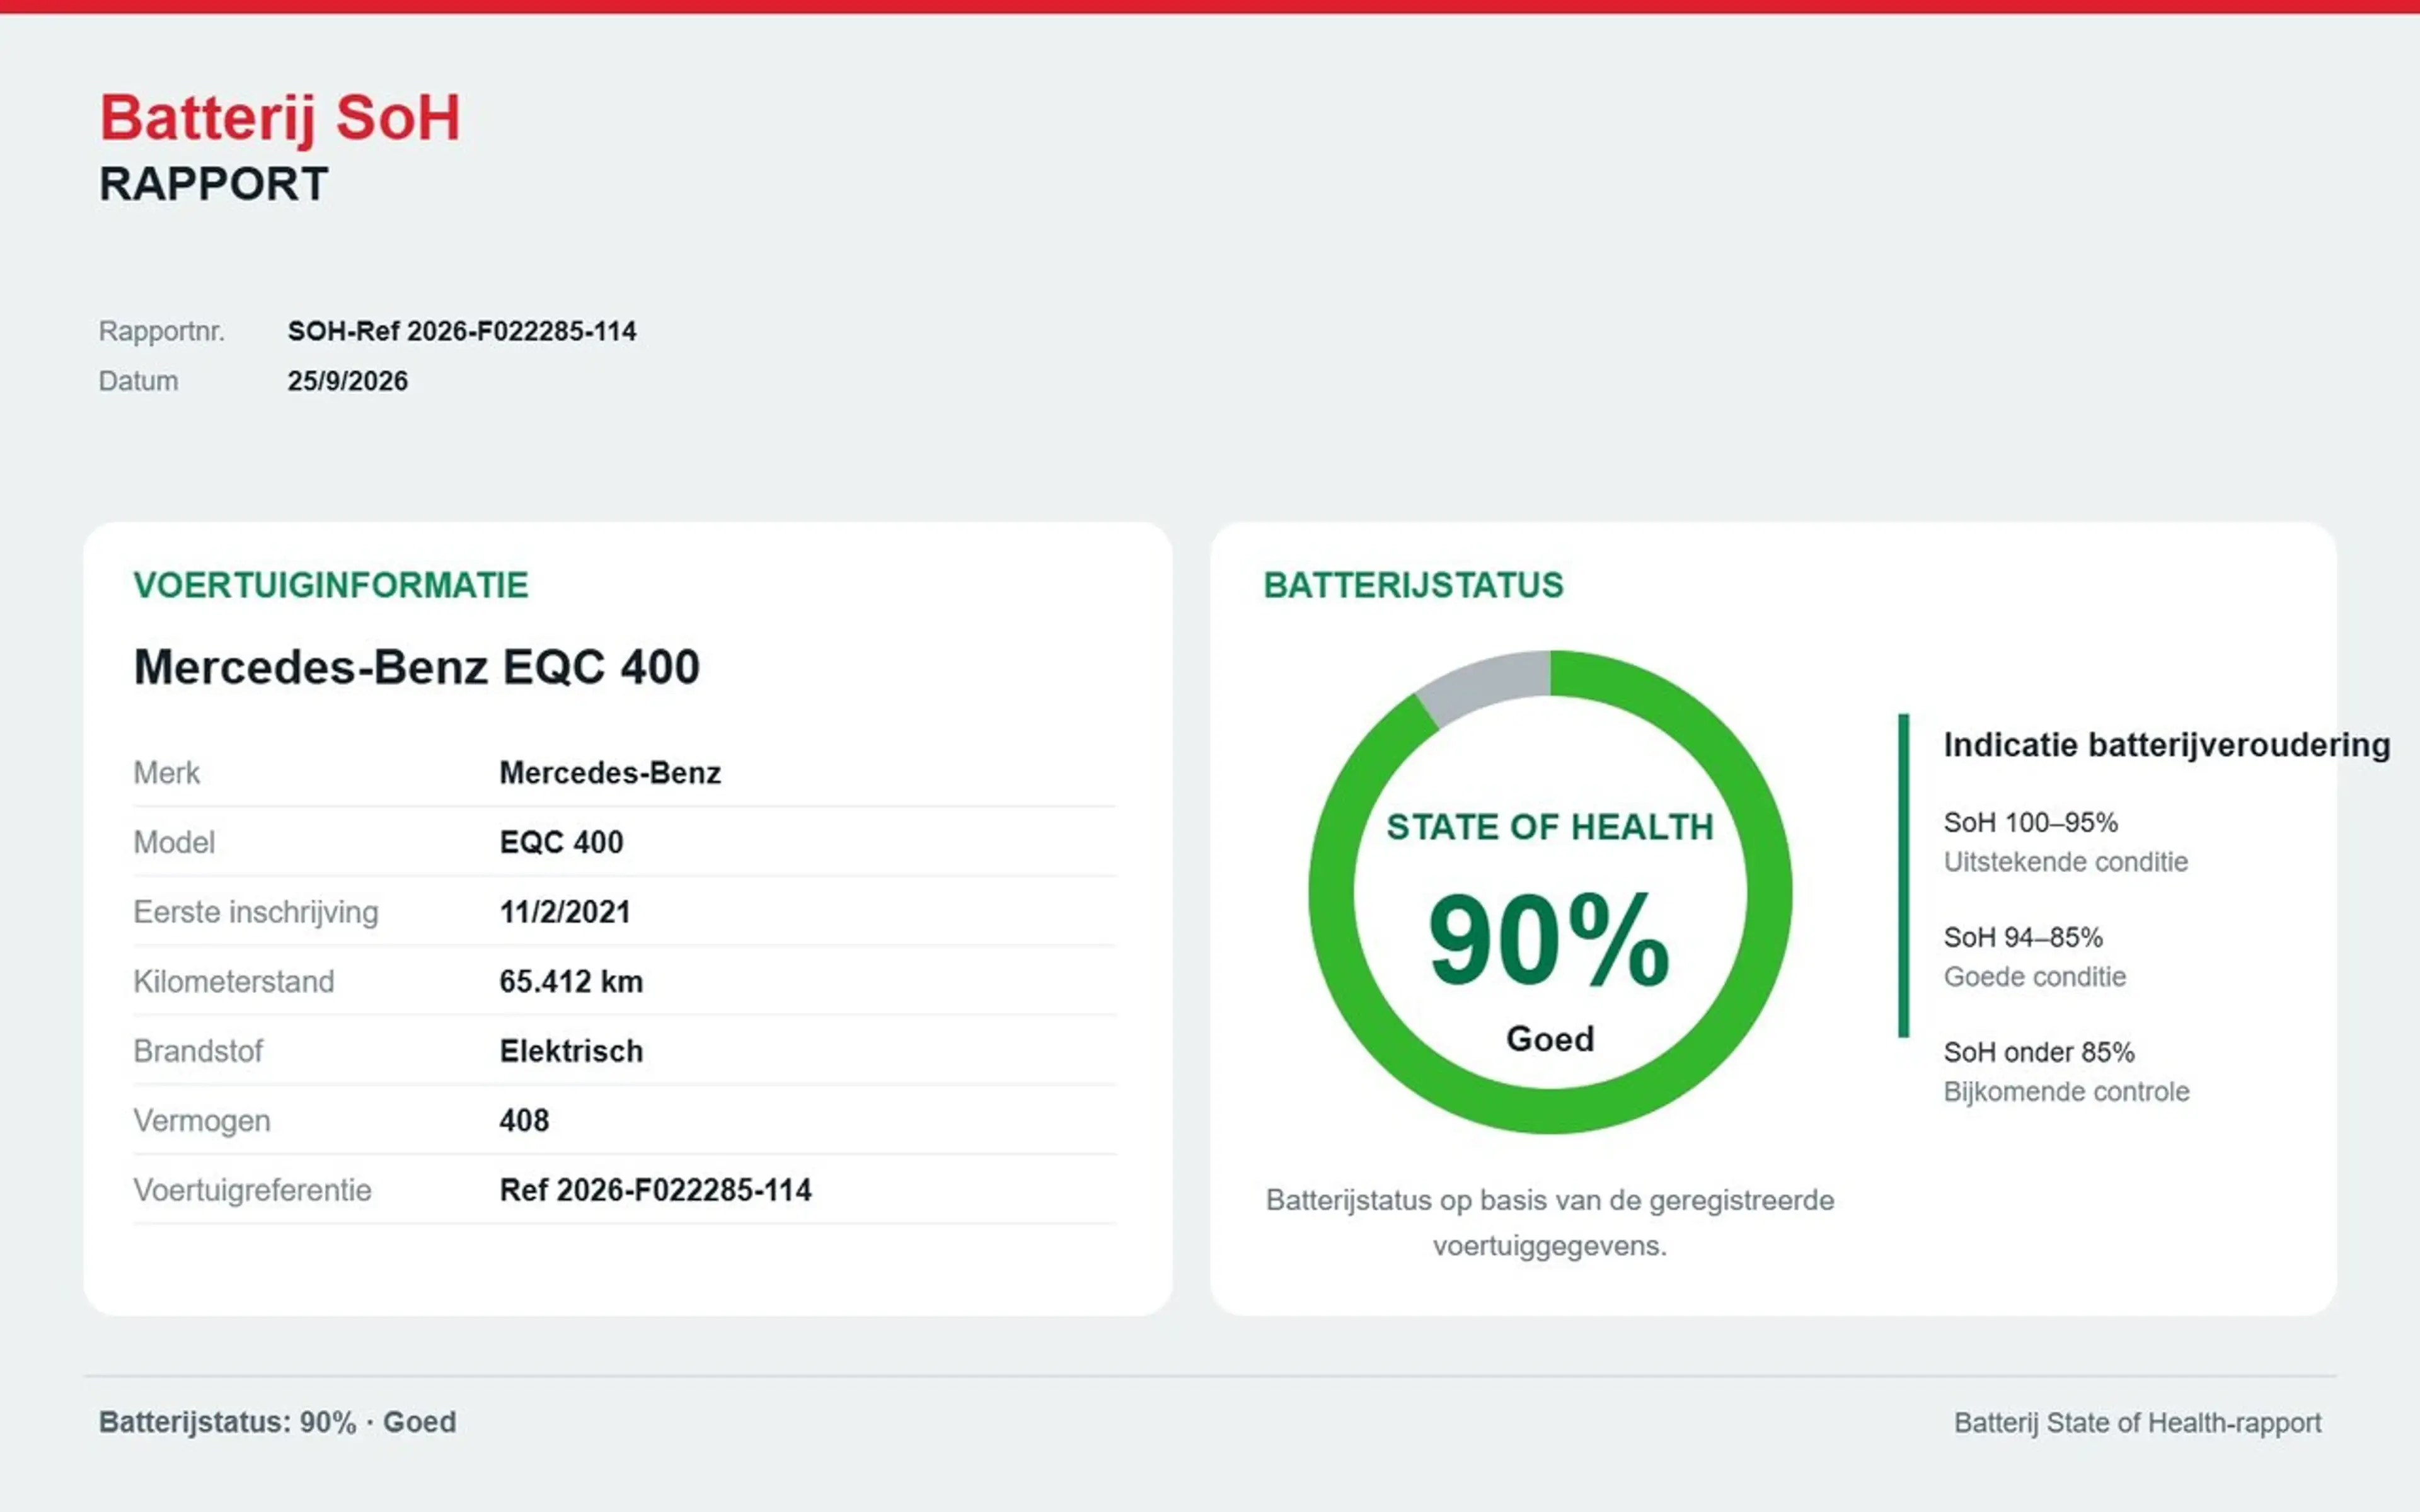The height and width of the screenshot is (1512, 2420).
Task: Click the 'Rapportnr.' label
Action: [x=161, y=331]
